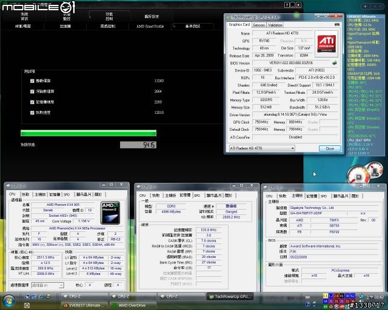Viewport: 388px width, 310px height.
Task: Open the 基準測試 benchmark tab
Action: click(x=193, y=26)
